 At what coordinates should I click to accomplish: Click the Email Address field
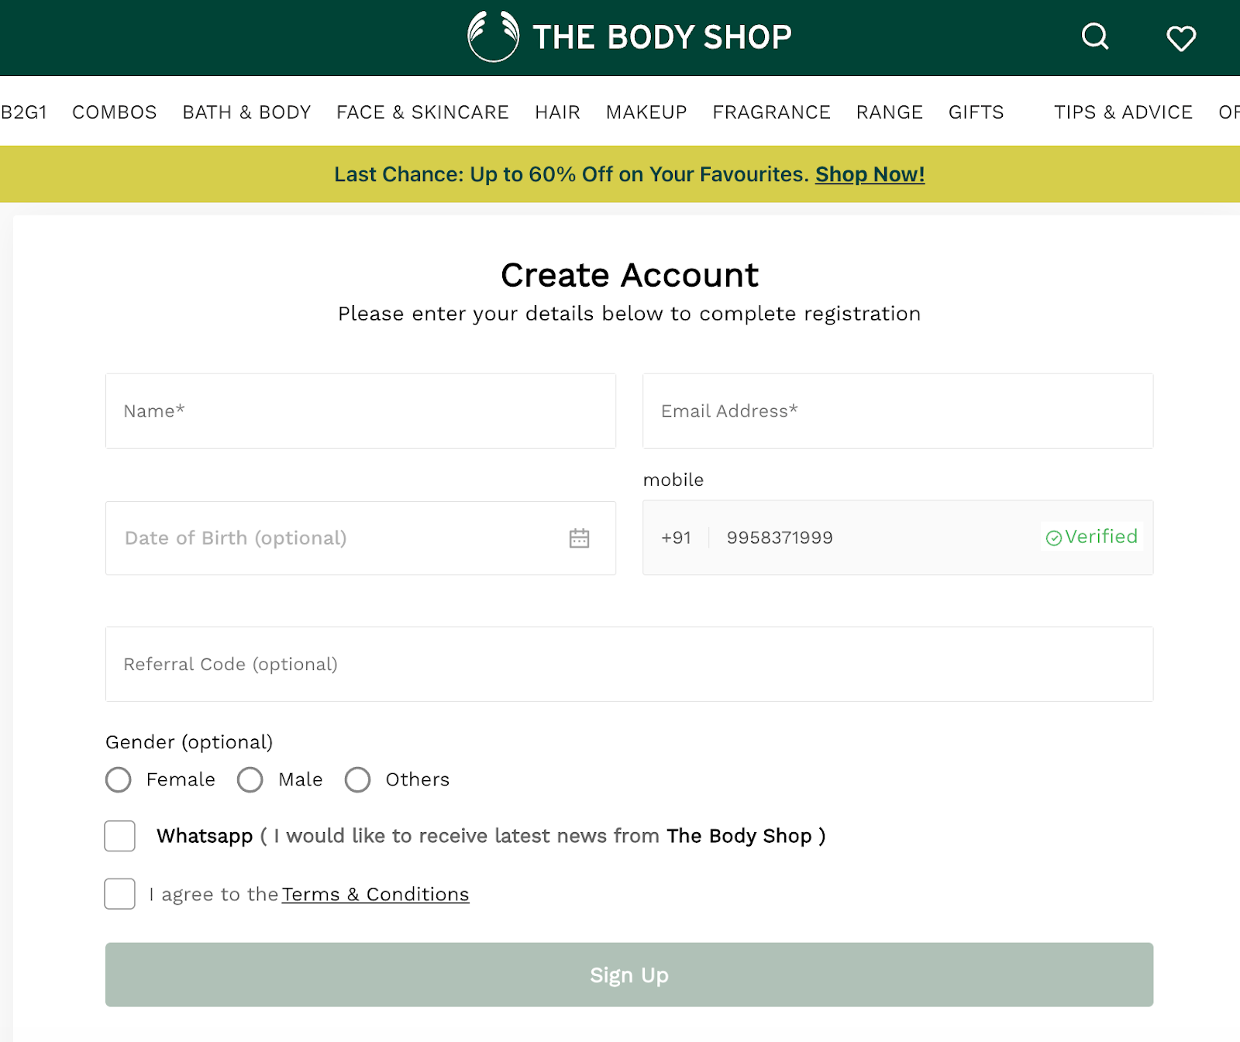coord(897,411)
